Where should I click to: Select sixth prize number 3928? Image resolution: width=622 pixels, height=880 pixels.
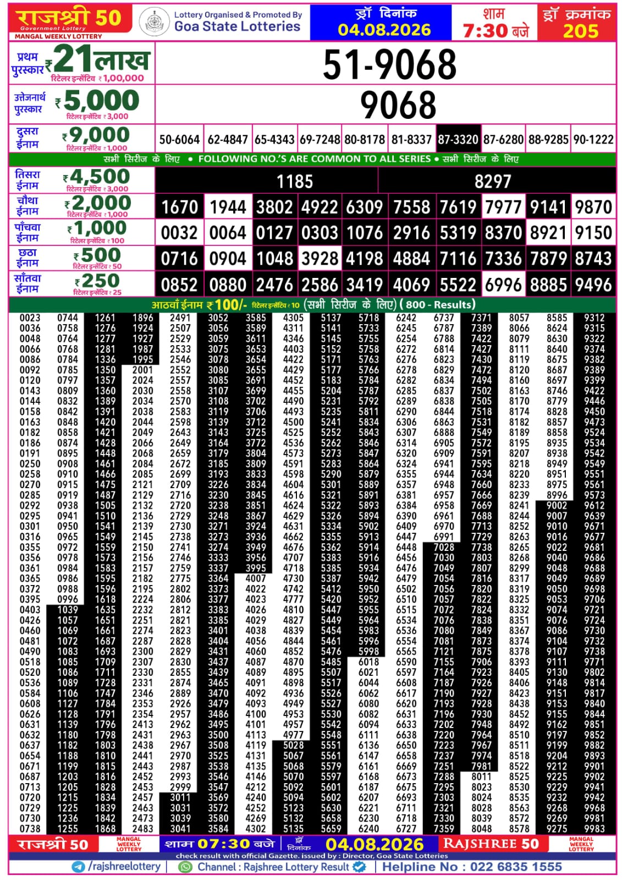[320, 259]
